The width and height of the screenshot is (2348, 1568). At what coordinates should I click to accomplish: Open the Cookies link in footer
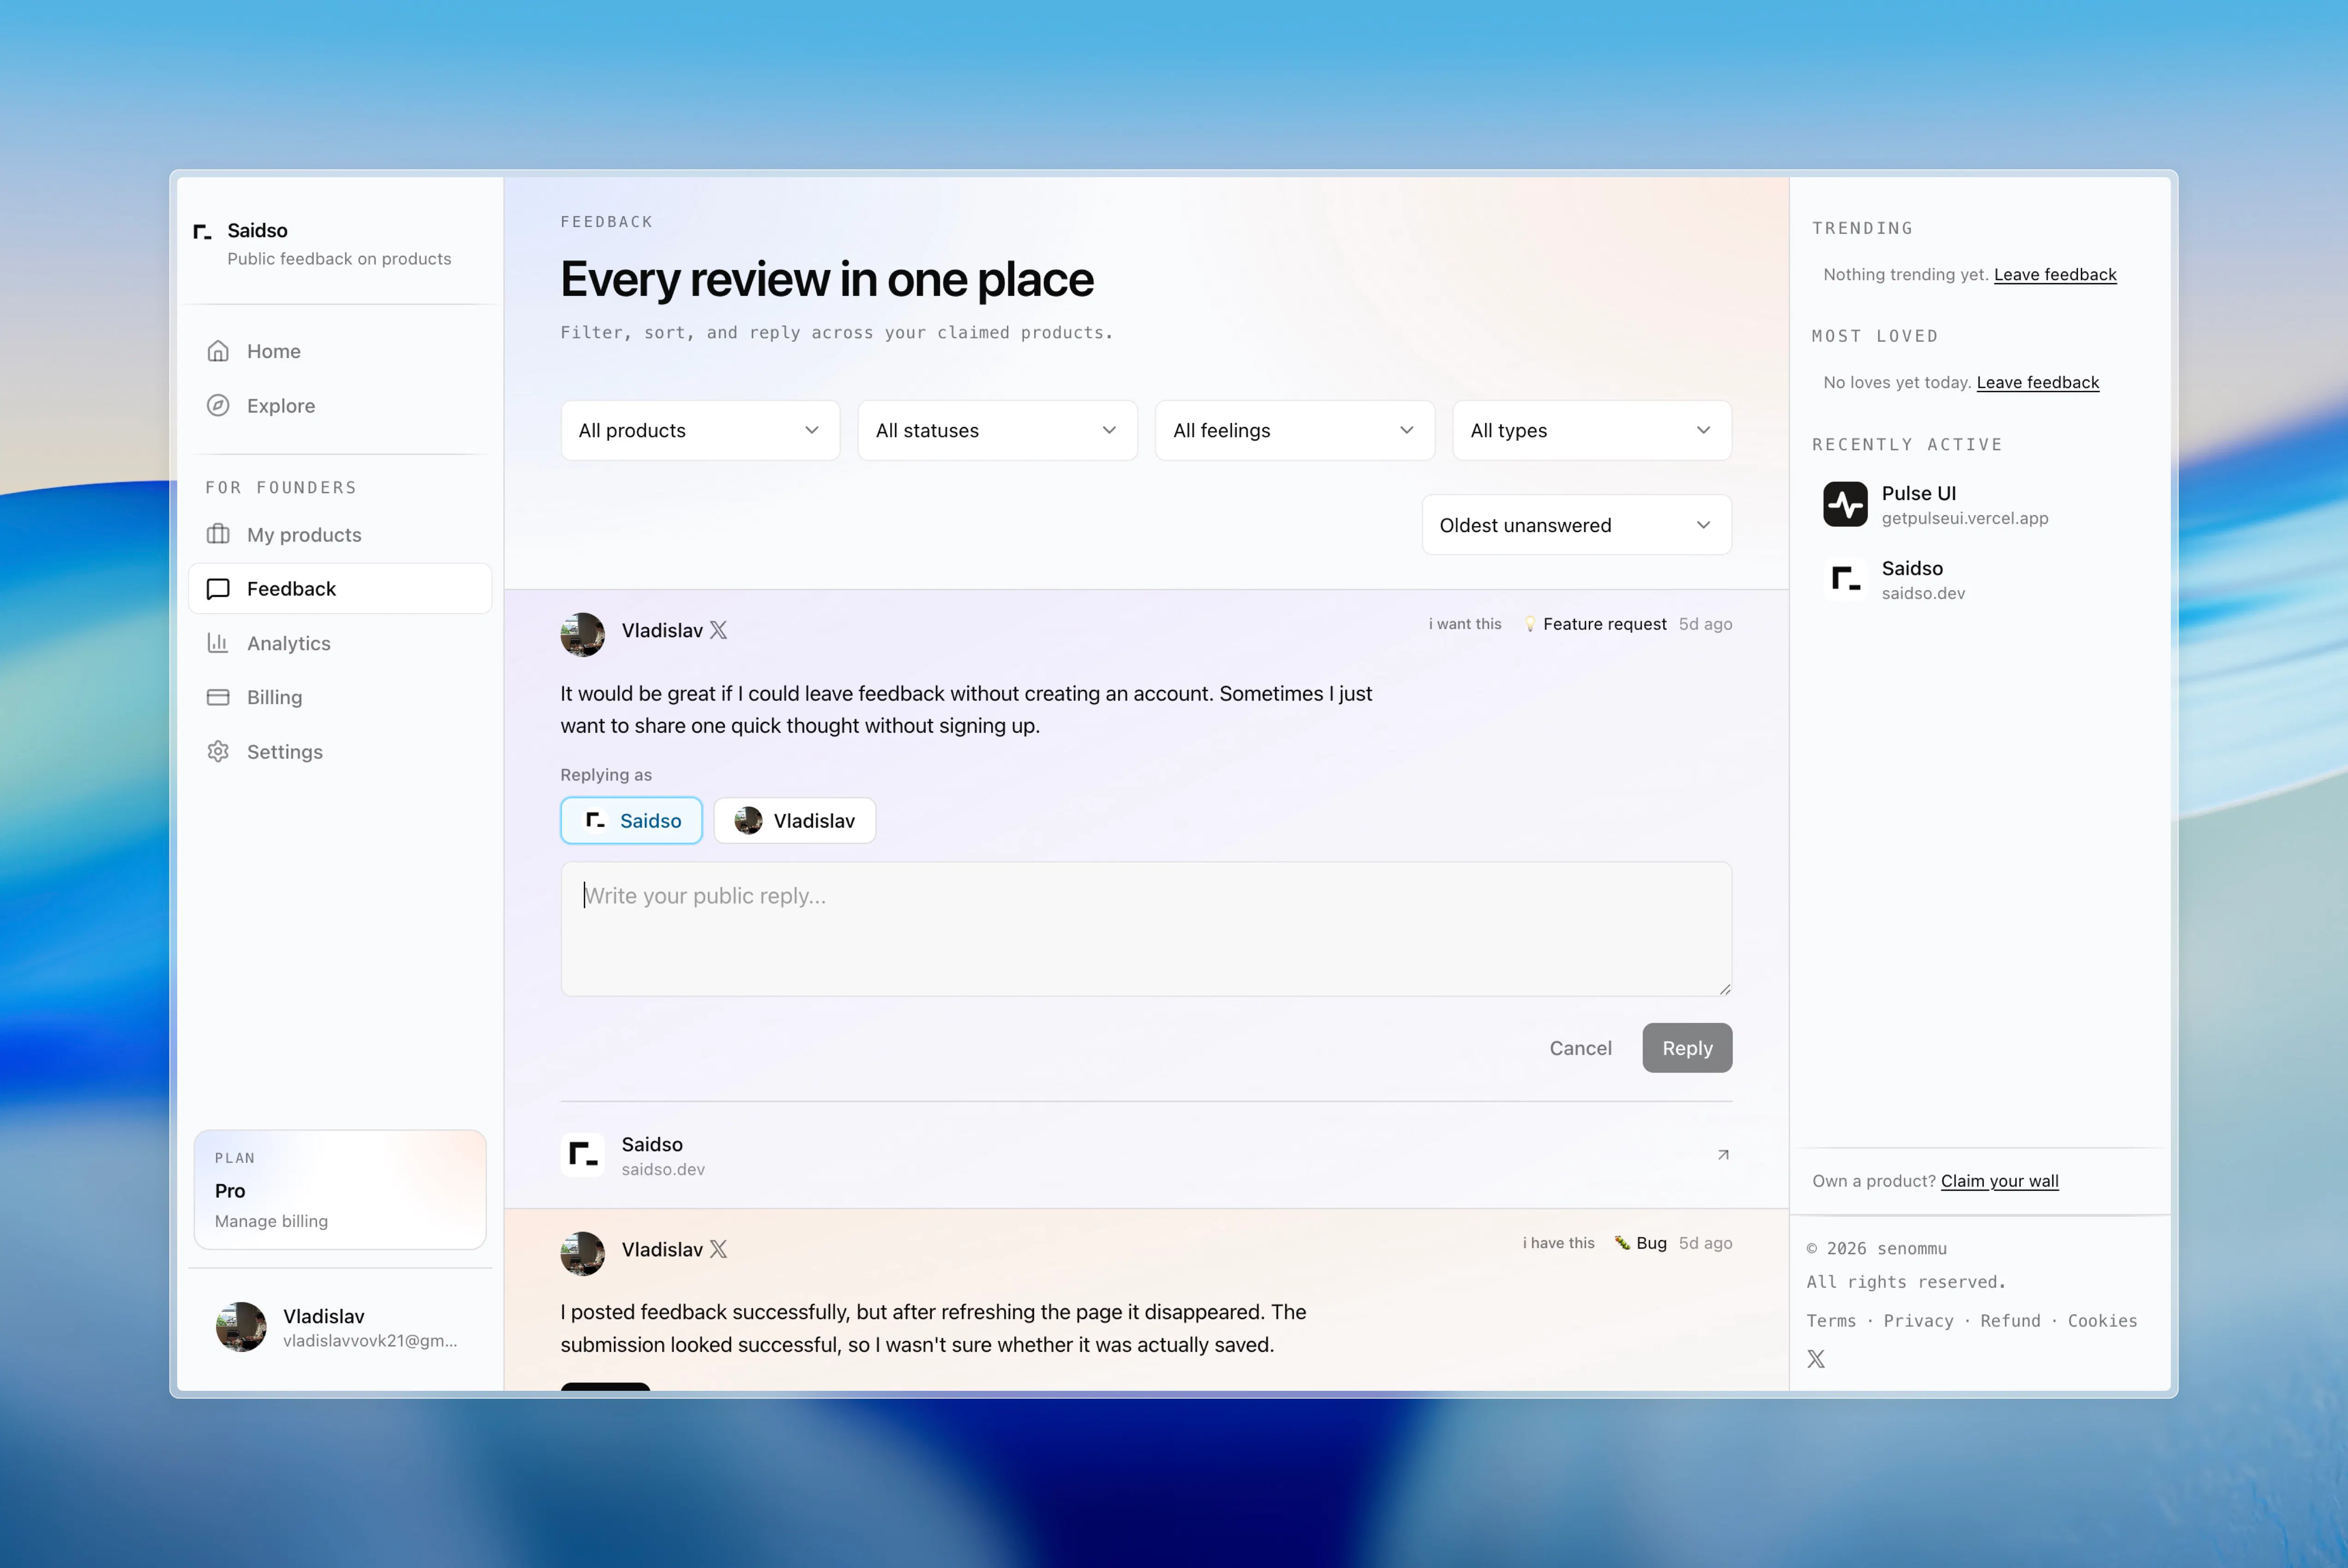(x=2102, y=1321)
